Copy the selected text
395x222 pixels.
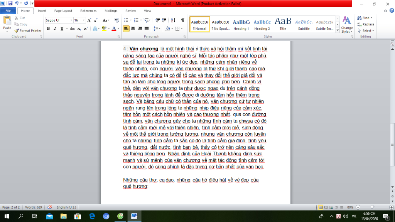click(21, 24)
